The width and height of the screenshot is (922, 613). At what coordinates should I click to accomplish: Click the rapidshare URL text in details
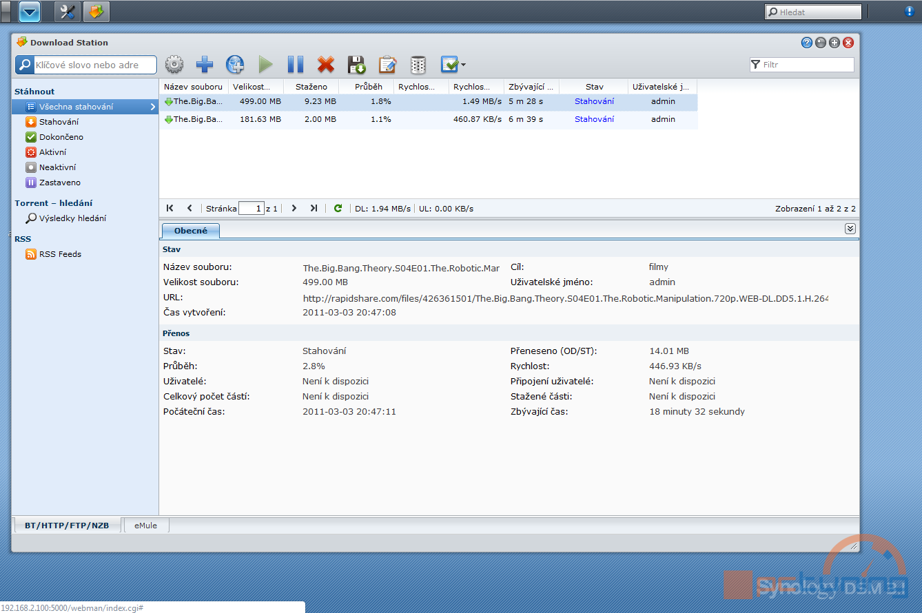pos(566,298)
